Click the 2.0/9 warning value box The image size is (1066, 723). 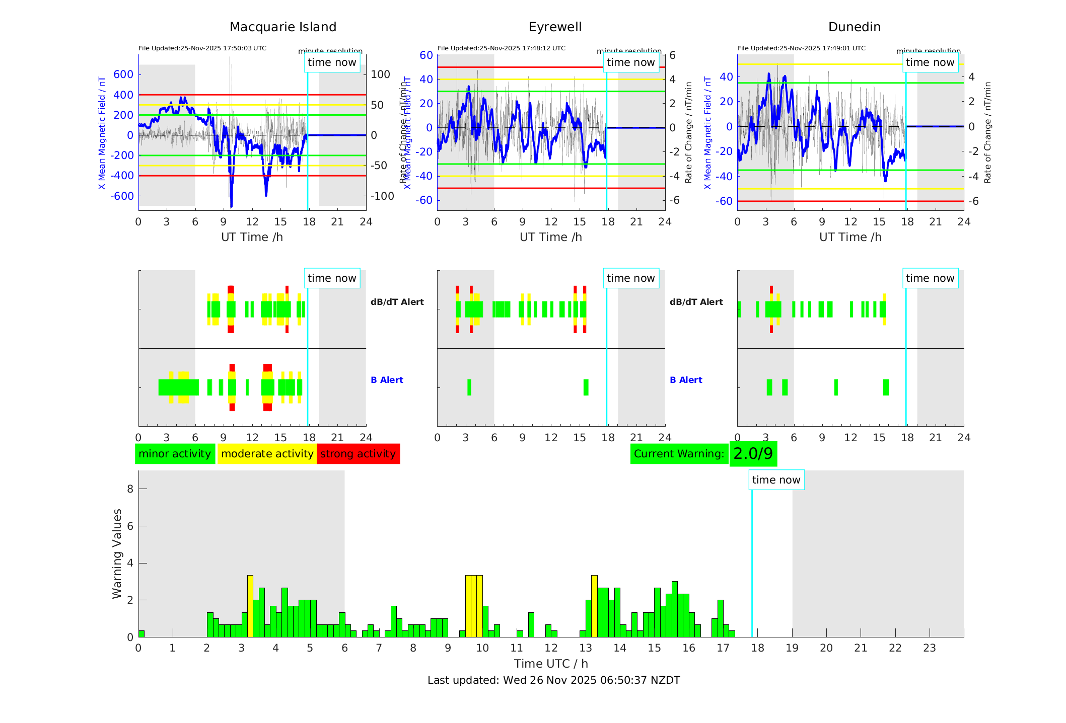coord(753,454)
